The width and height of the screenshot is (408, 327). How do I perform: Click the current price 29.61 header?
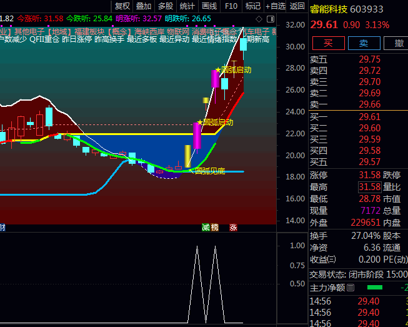pyautogui.click(x=324, y=25)
